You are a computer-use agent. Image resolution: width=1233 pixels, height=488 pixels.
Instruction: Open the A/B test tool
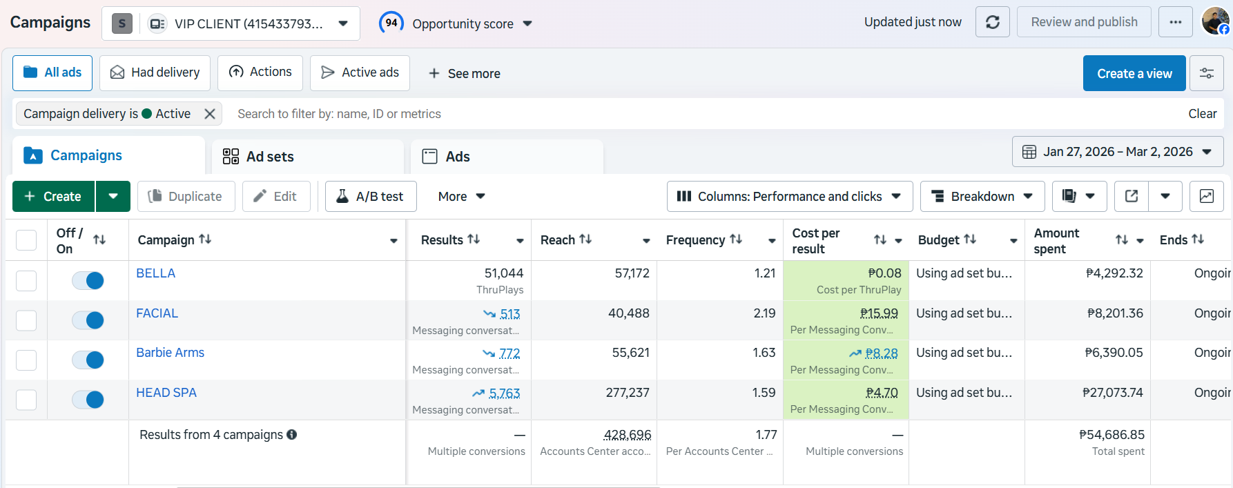371,197
